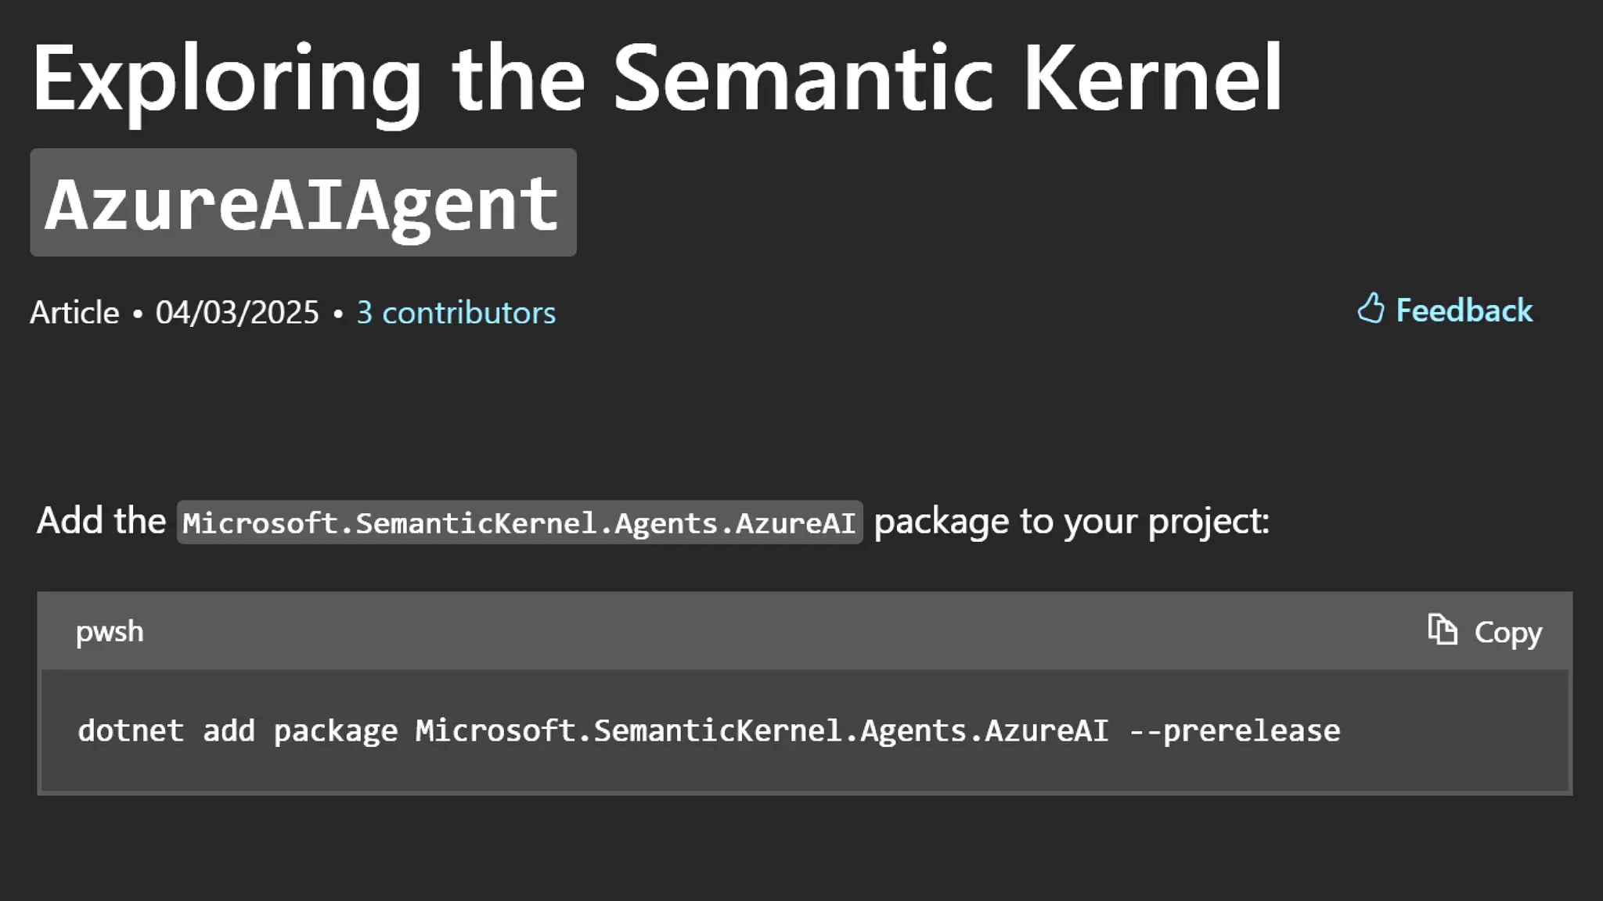Viewport: 1603px width, 901px height.
Task: Click the word 'add' in the command
Action: click(229, 730)
